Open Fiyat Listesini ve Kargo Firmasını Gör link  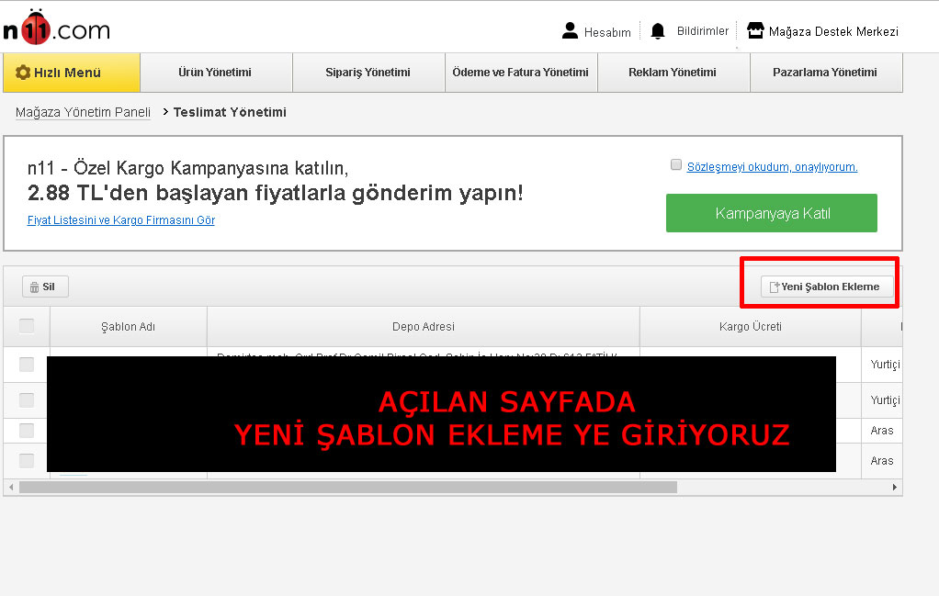[121, 220]
